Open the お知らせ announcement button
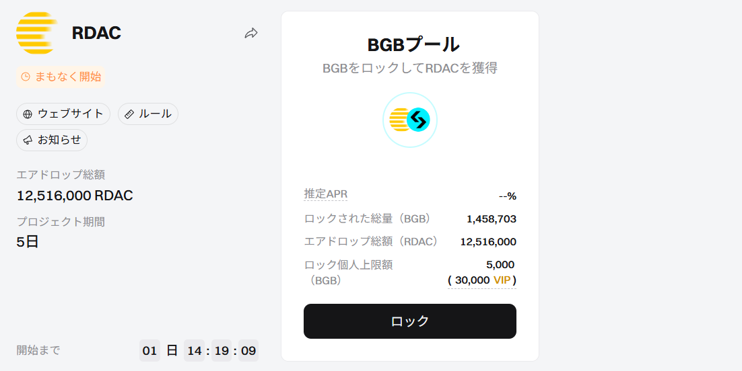 click(x=52, y=140)
